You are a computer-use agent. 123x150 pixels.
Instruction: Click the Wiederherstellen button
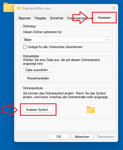(x=38, y=78)
